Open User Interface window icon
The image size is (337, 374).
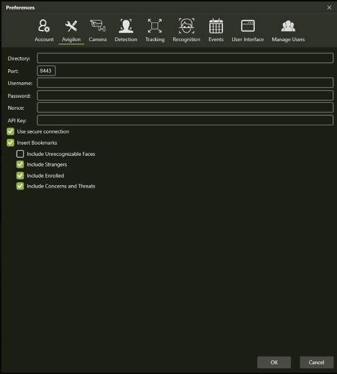[x=248, y=26]
